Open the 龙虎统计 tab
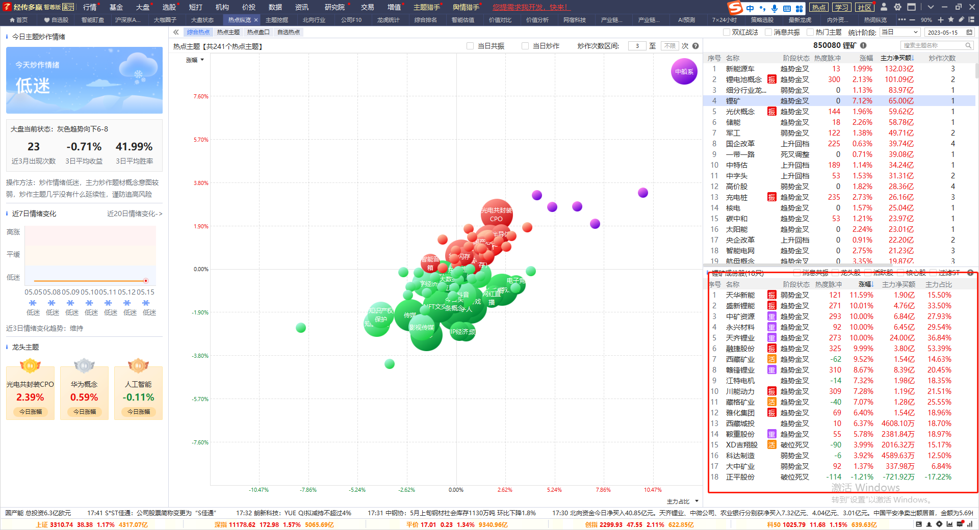 pos(388,20)
